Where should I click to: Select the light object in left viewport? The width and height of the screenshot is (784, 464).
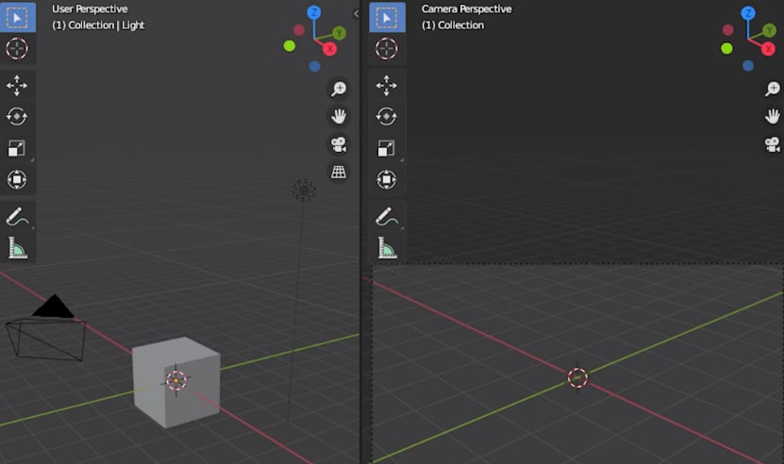304,190
